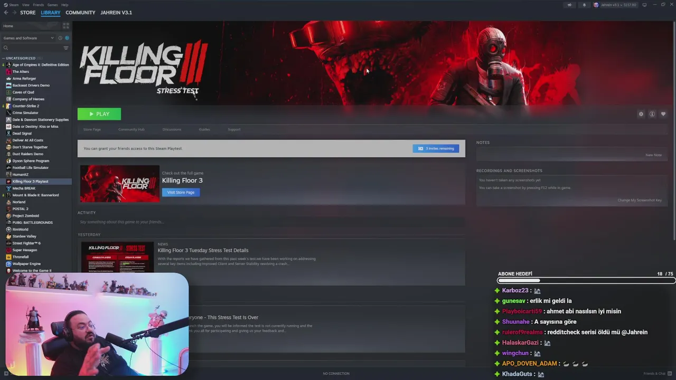
Task: Click the activity status text field
Action: 271,222
